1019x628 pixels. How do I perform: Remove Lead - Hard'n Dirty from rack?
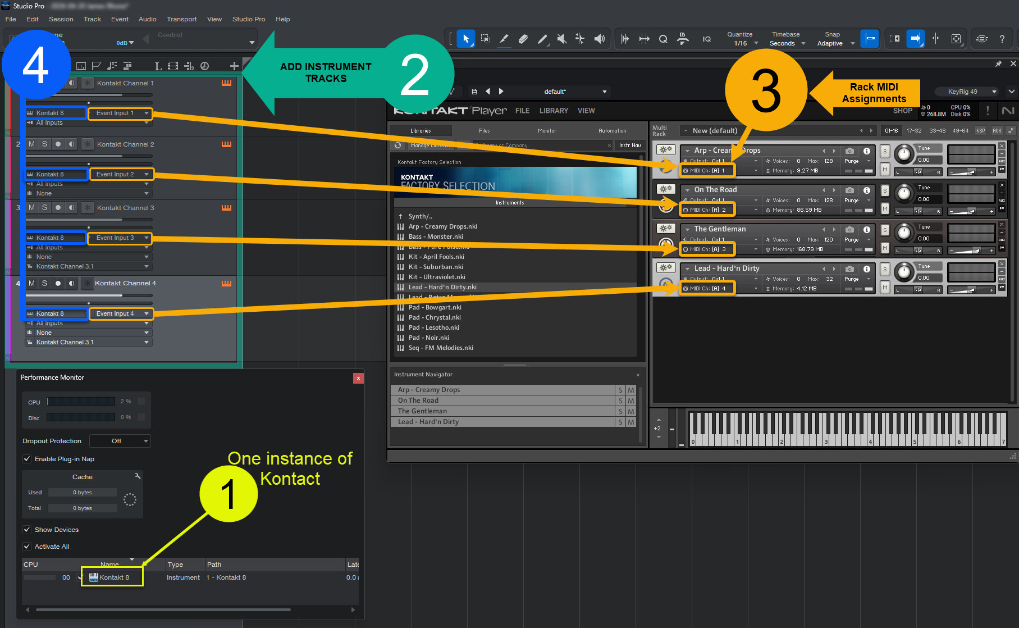pyautogui.click(x=1002, y=264)
